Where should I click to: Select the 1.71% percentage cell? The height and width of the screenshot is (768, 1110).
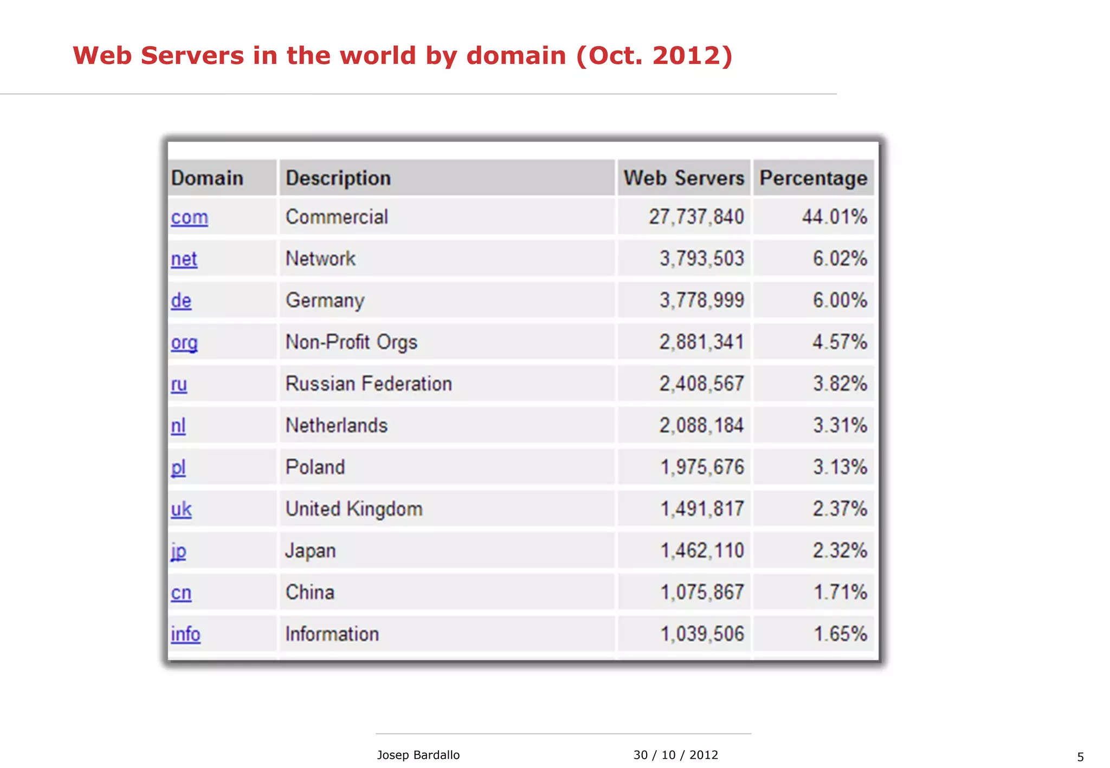click(x=814, y=592)
